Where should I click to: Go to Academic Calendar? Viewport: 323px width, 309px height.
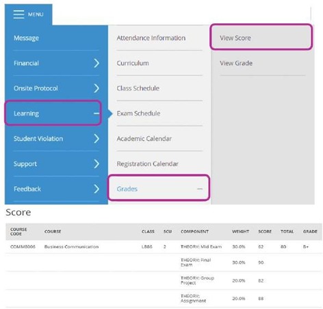tap(144, 139)
